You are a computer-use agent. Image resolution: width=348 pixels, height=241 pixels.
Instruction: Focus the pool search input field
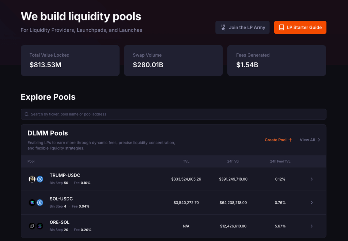click(173, 114)
